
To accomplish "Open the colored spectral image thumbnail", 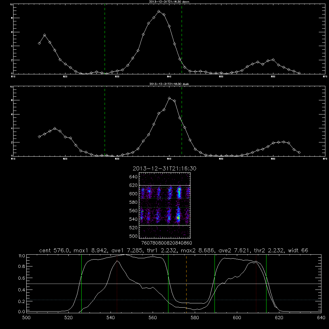I will [165, 205].
